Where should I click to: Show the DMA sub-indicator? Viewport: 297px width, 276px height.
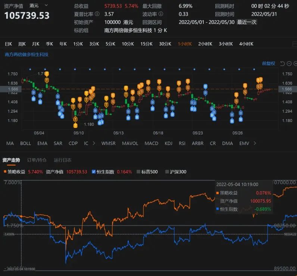click(x=228, y=143)
